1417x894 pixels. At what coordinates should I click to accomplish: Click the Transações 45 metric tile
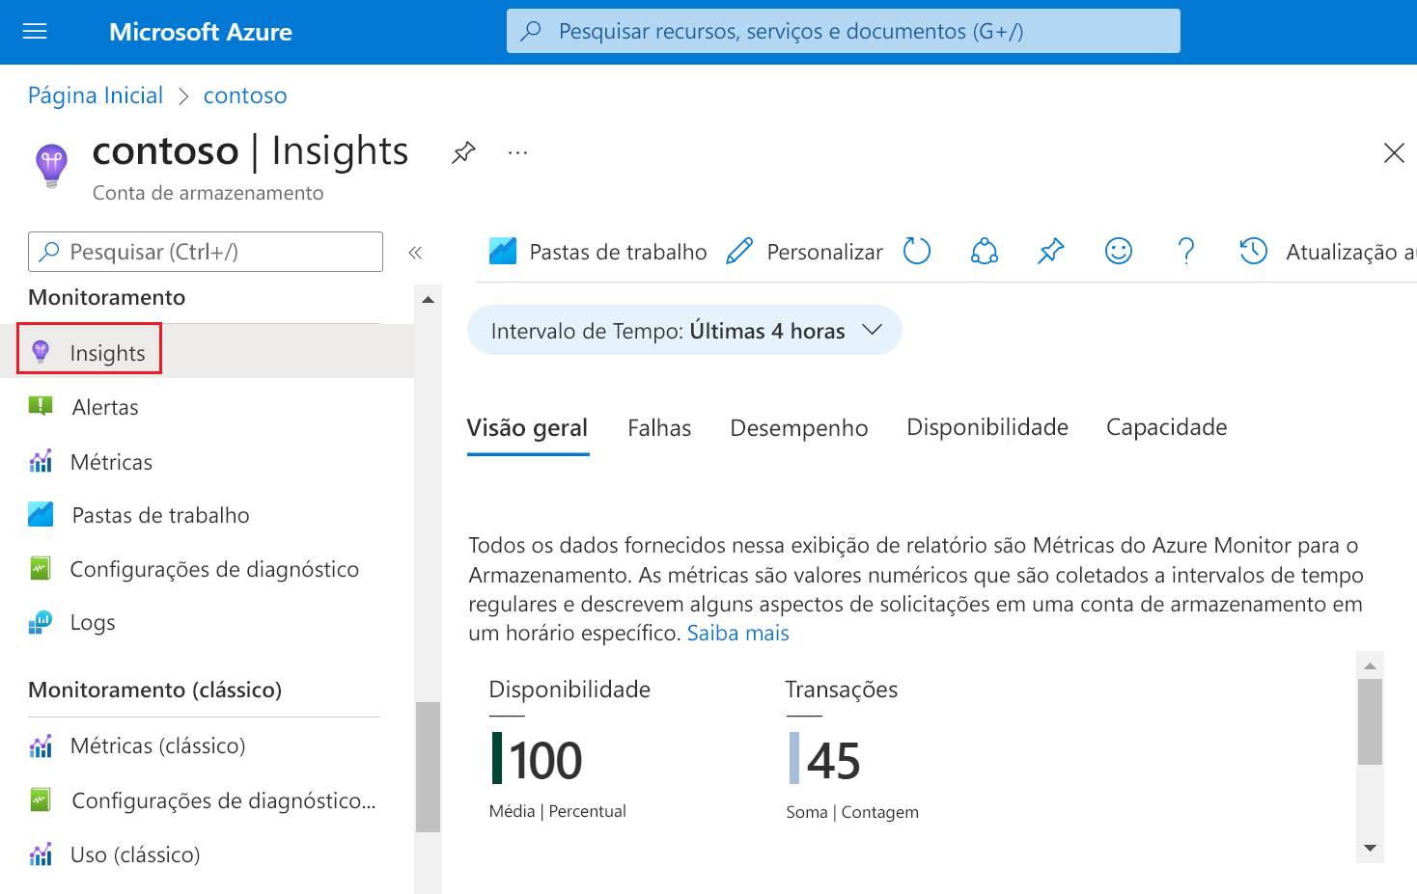click(x=851, y=748)
